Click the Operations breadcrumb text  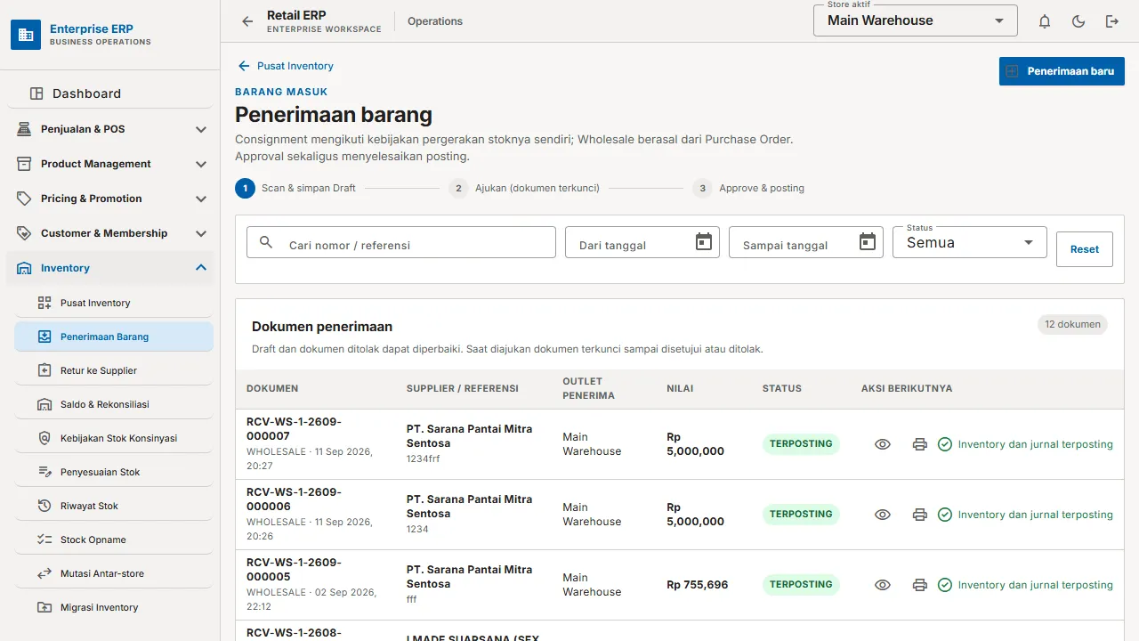pyautogui.click(x=435, y=21)
